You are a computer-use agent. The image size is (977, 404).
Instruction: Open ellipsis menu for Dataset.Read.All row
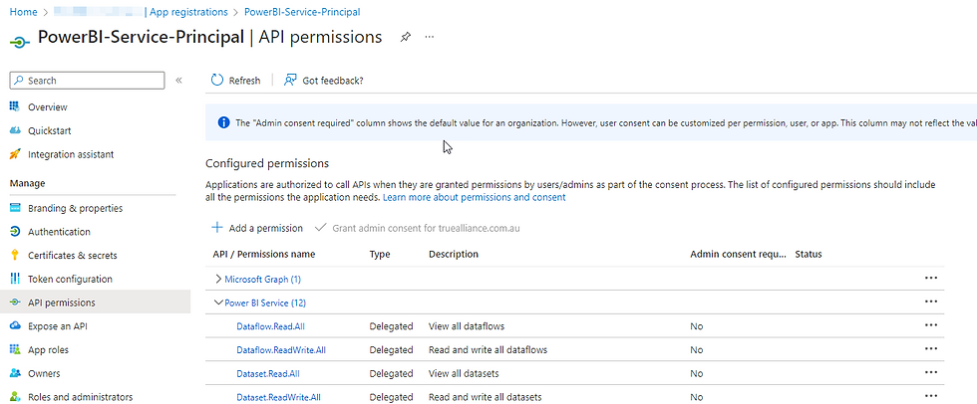931,373
